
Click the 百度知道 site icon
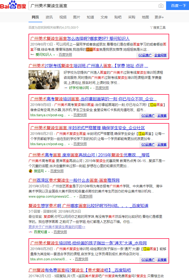(x=31, y=232)
